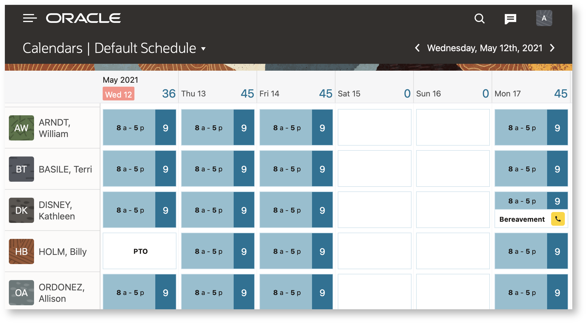
Task: Click the phone icon on the Bereavement entry
Action: (x=558, y=219)
